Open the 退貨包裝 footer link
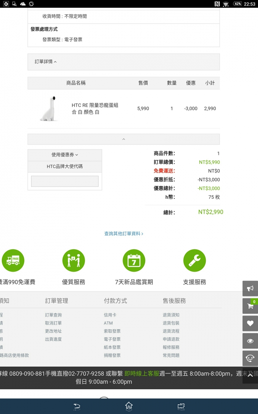The height and width of the screenshot is (414, 258). (171, 323)
